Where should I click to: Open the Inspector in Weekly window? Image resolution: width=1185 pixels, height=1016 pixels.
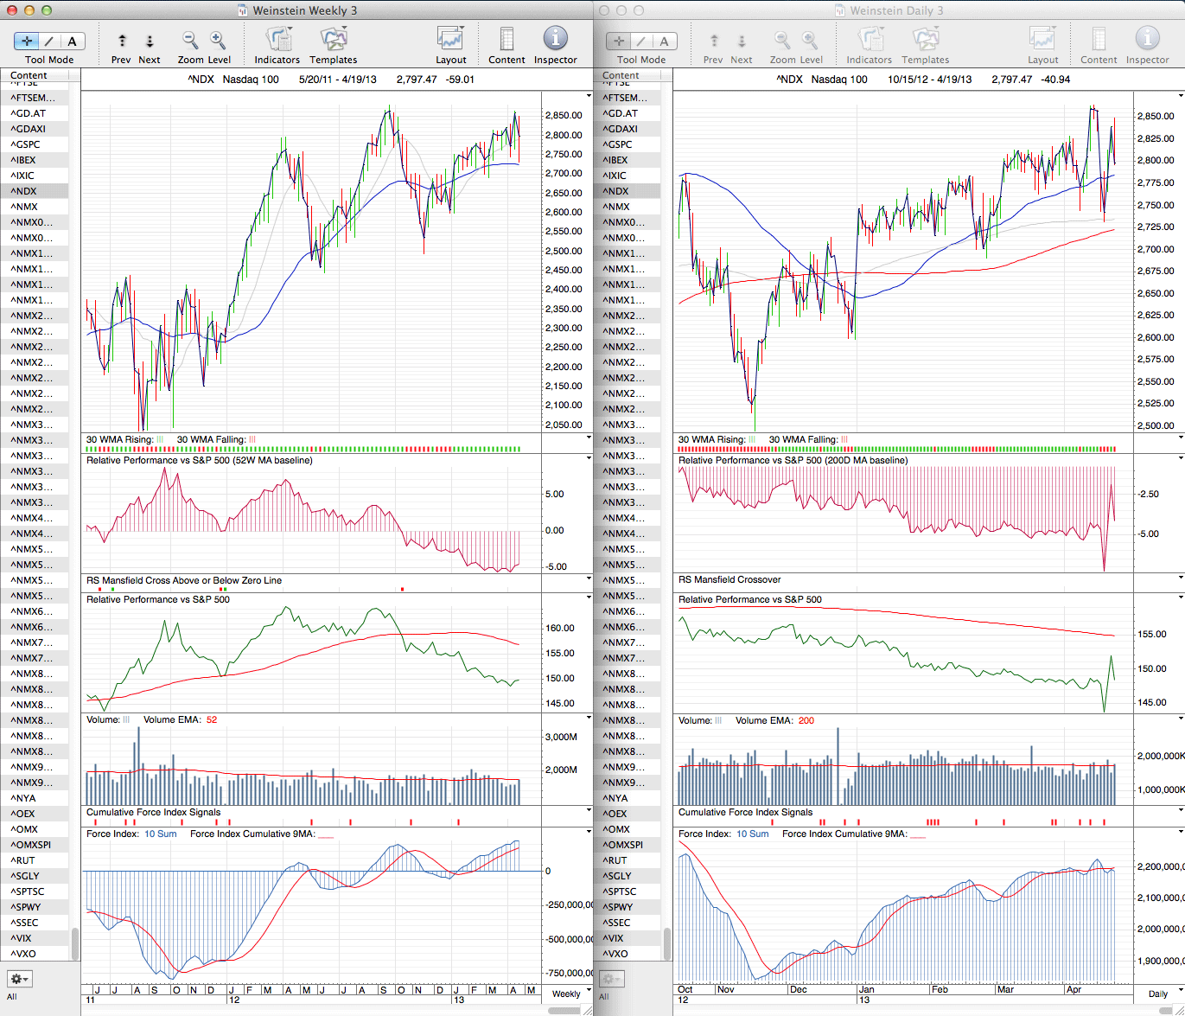555,39
